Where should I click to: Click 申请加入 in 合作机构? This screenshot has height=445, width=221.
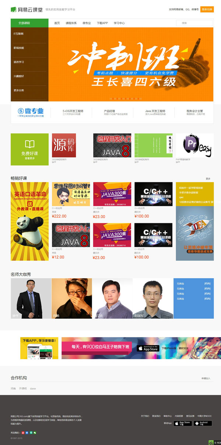point(206,378)
